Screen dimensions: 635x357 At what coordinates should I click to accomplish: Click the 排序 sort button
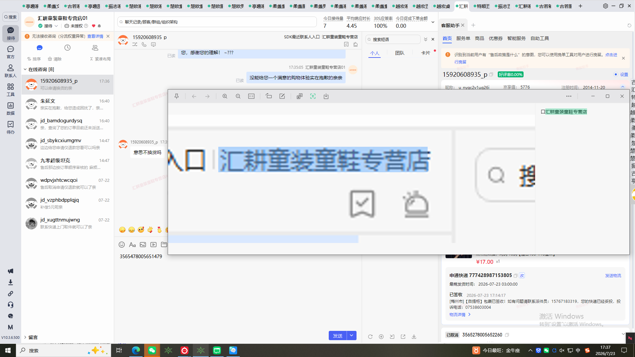(x=34, y=59)
